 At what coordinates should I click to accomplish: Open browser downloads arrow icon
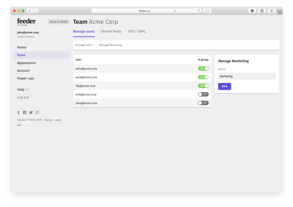click(252, 11)
